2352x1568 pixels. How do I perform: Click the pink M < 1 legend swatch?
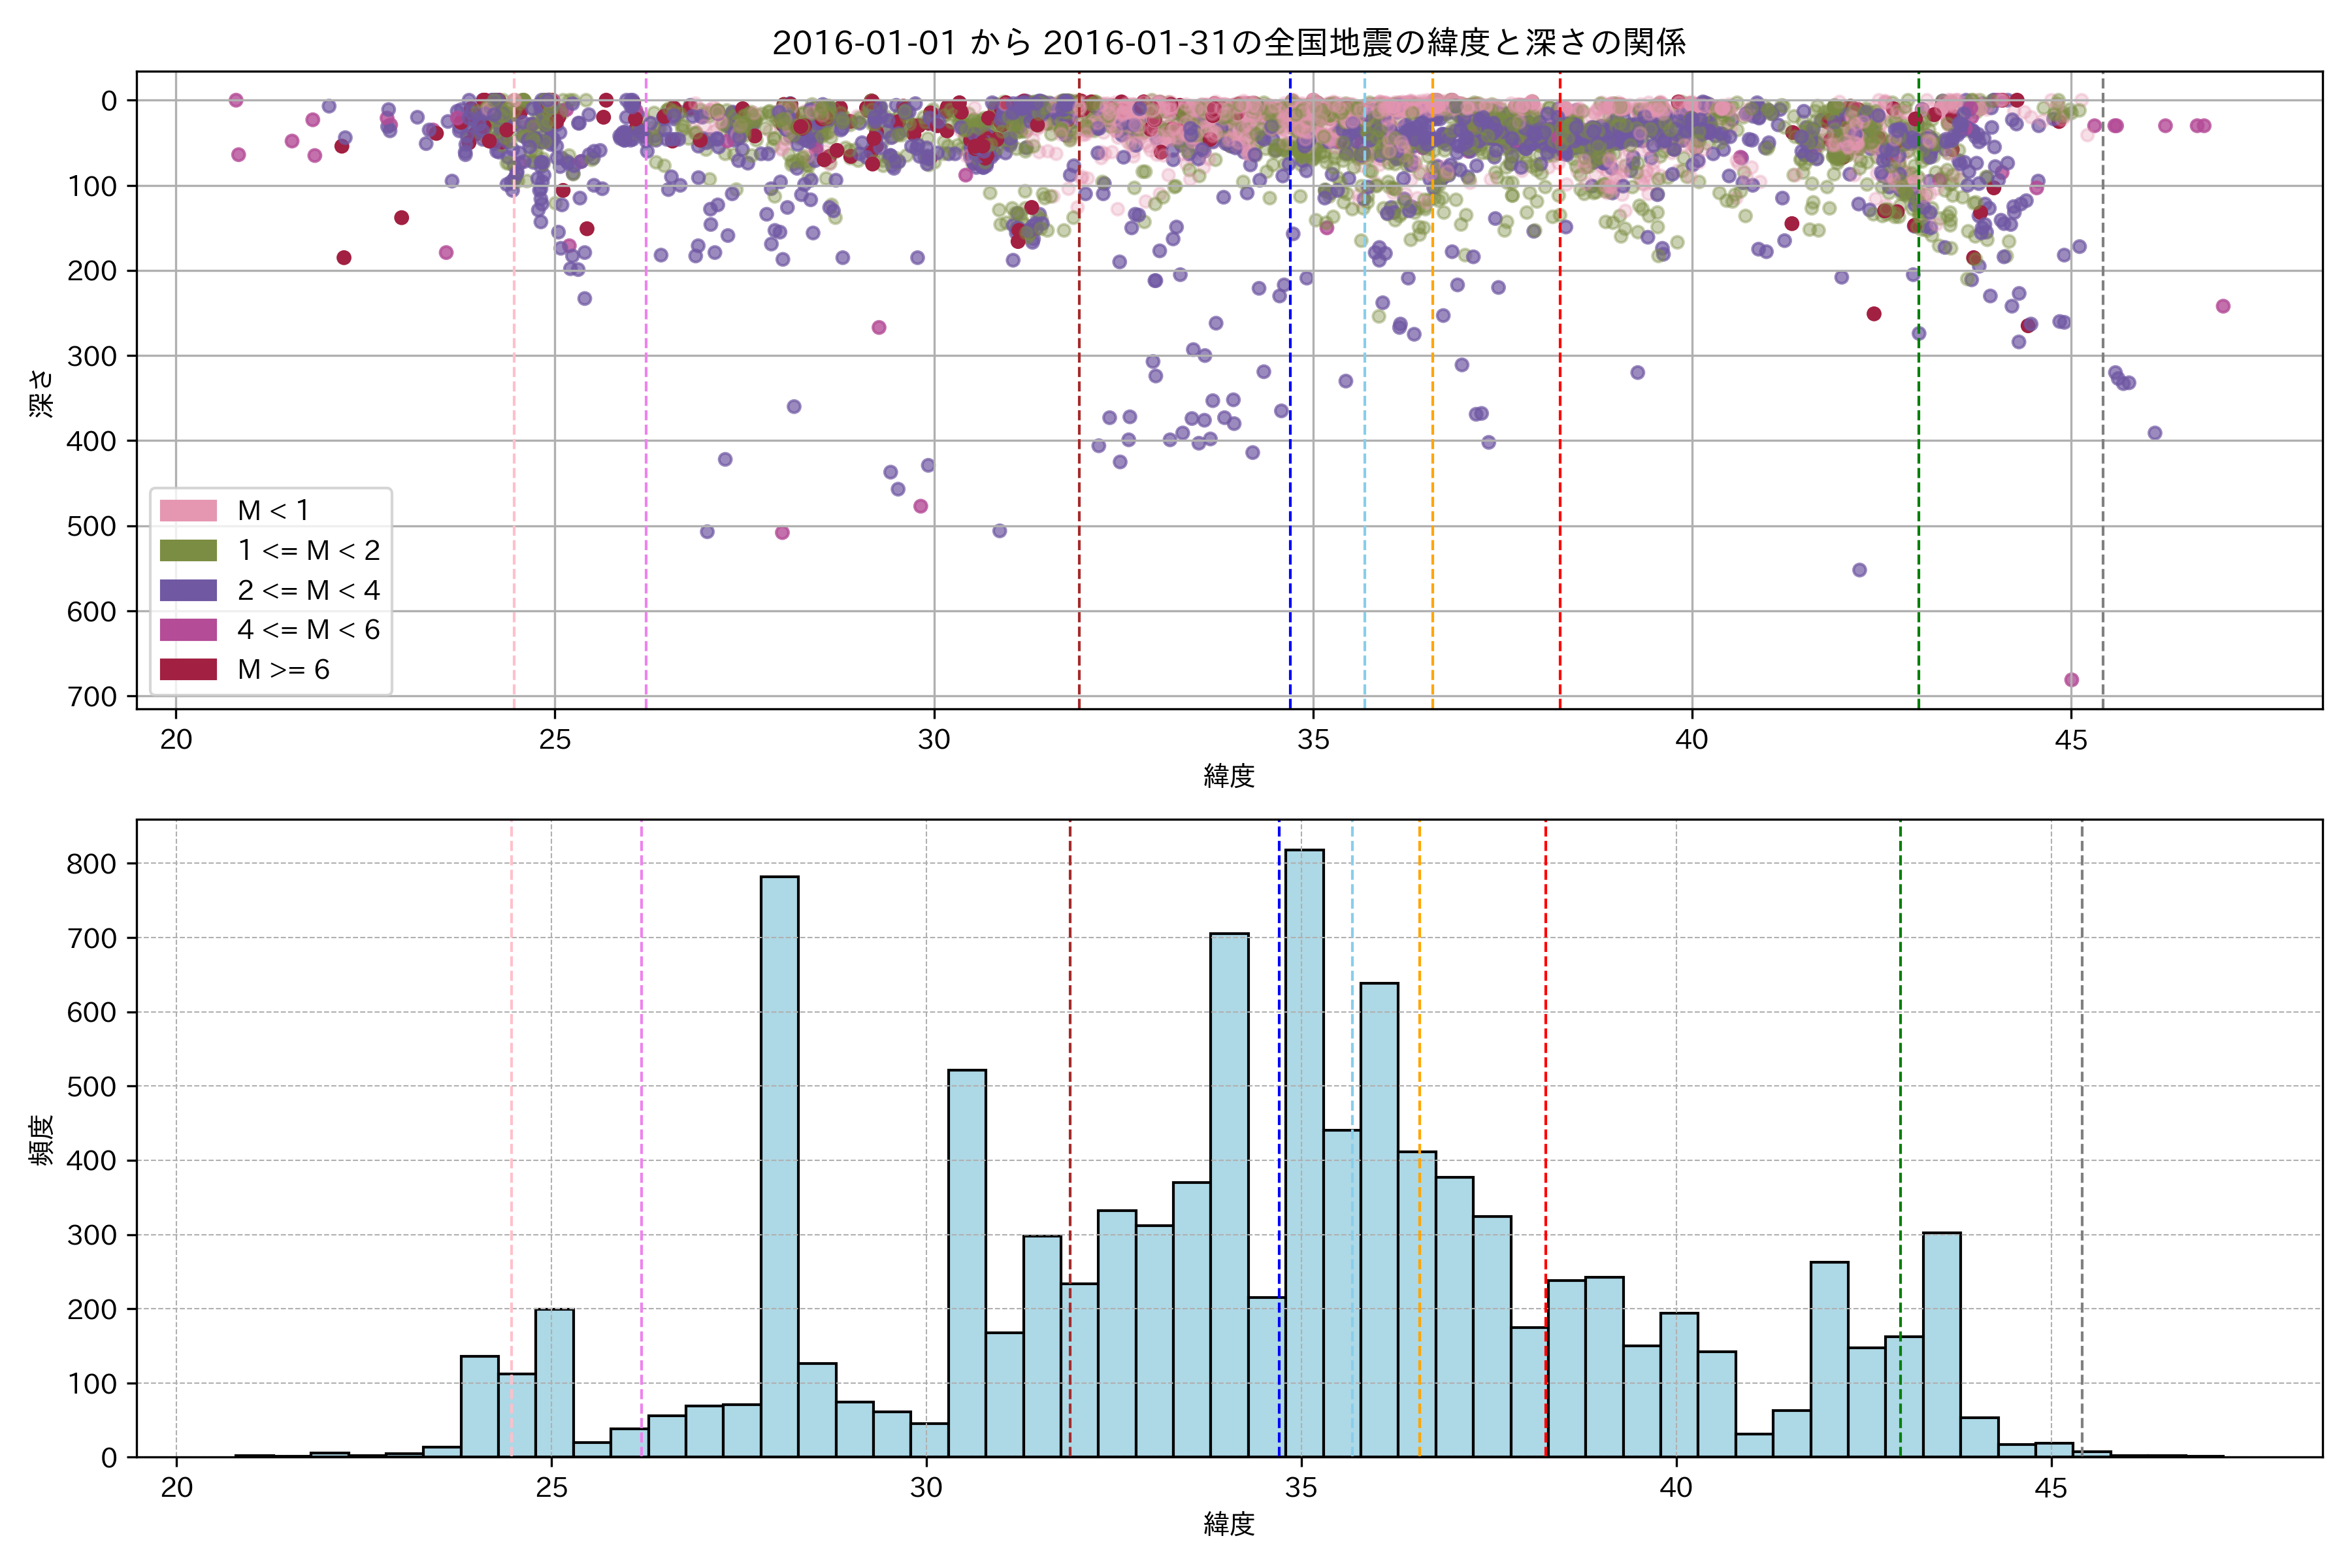click(188, 510)
